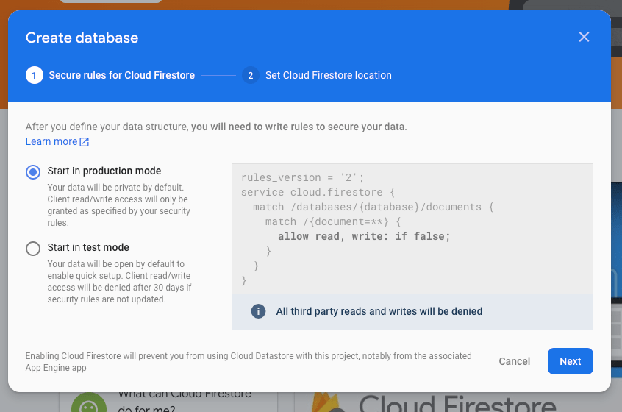Jump to Set Cloud Firestore location step

click(328, 75)
